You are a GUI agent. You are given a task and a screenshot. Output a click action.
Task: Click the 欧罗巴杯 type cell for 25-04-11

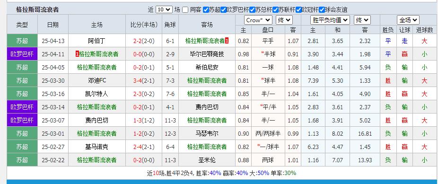click(22, 54)
